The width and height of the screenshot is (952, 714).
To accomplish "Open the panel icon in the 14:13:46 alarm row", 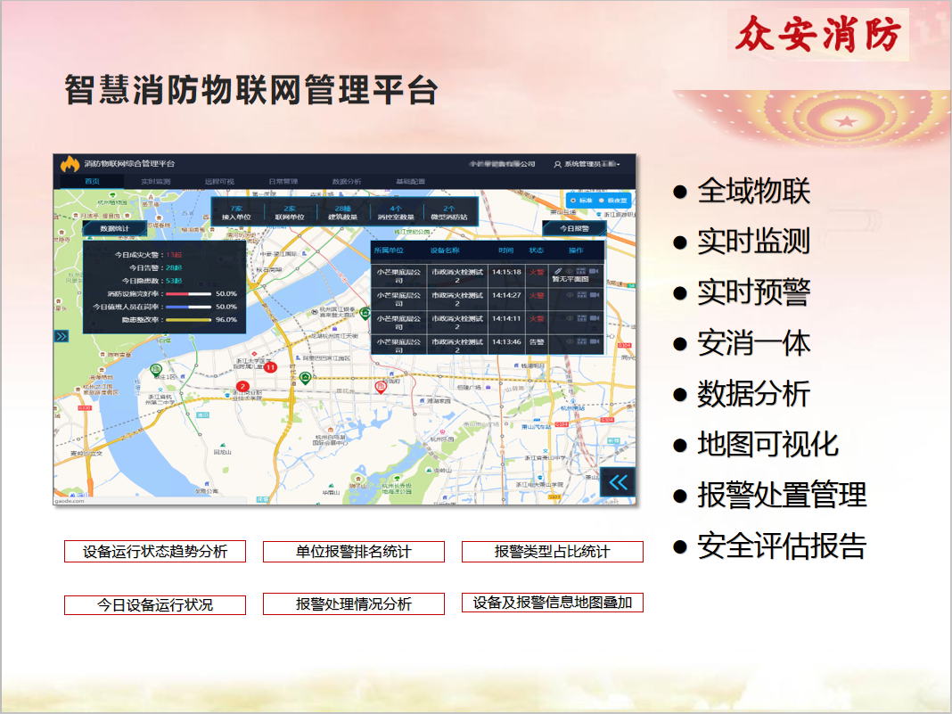I will tap(582, 341).
